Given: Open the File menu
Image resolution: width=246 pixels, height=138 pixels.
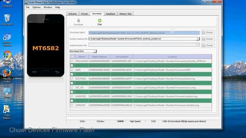Looking at the screenshot, I should coord(28,7).
